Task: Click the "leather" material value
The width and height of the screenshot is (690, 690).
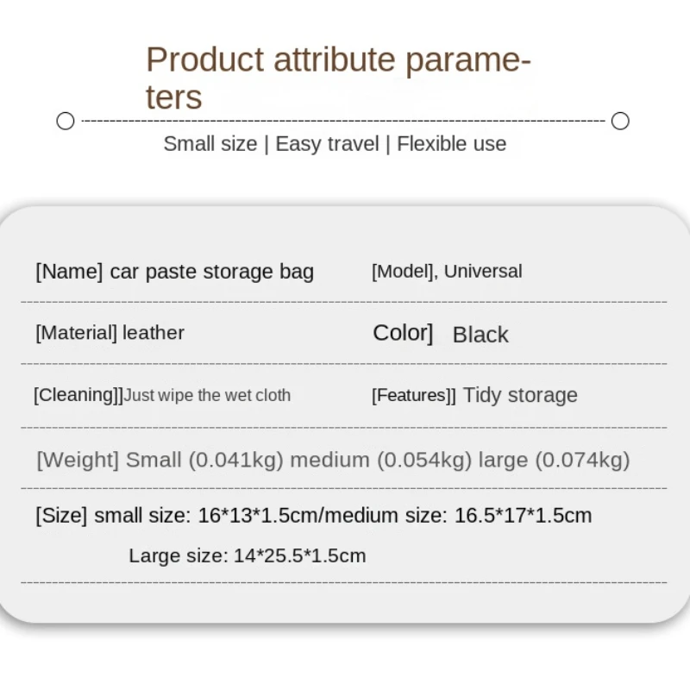Action: coord(154,333)
